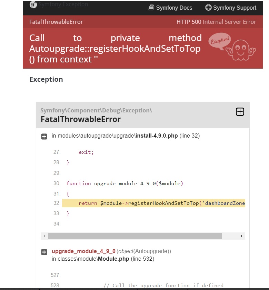Click the Exception section heading

(46, 79)
